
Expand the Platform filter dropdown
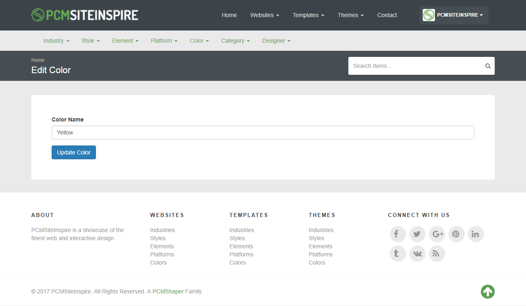point(164,41)
